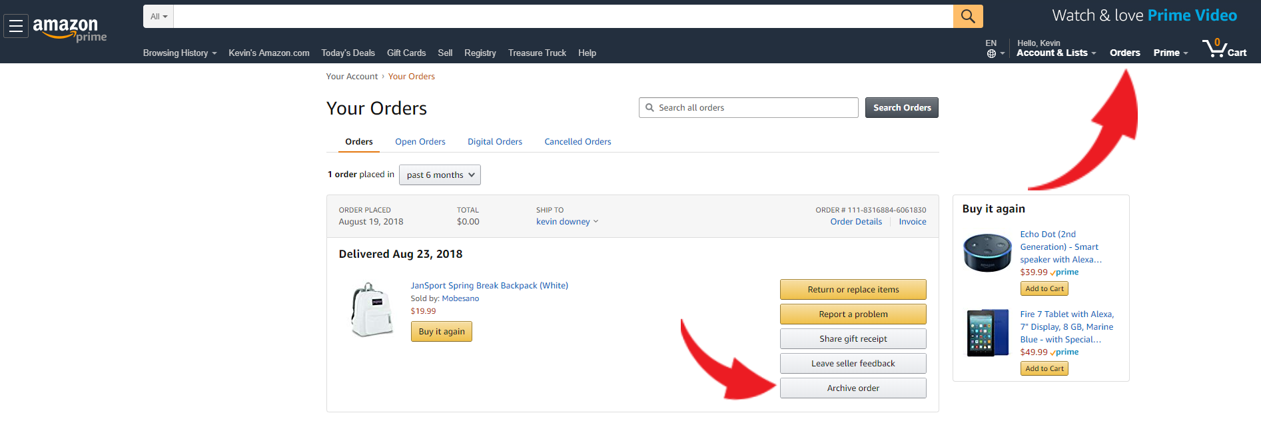Click the Fire 7 Tablet product image
This screenshot has height=429, width=1261.
pyautogui.click(x=988, y=332)
